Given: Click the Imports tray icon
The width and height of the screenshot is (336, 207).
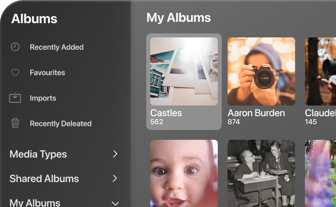Looking at the screenshot, I should pos(15,98).
